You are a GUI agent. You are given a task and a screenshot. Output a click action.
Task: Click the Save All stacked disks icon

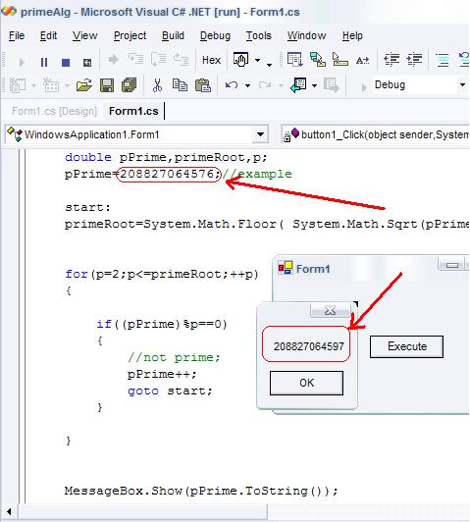[129, 85]
